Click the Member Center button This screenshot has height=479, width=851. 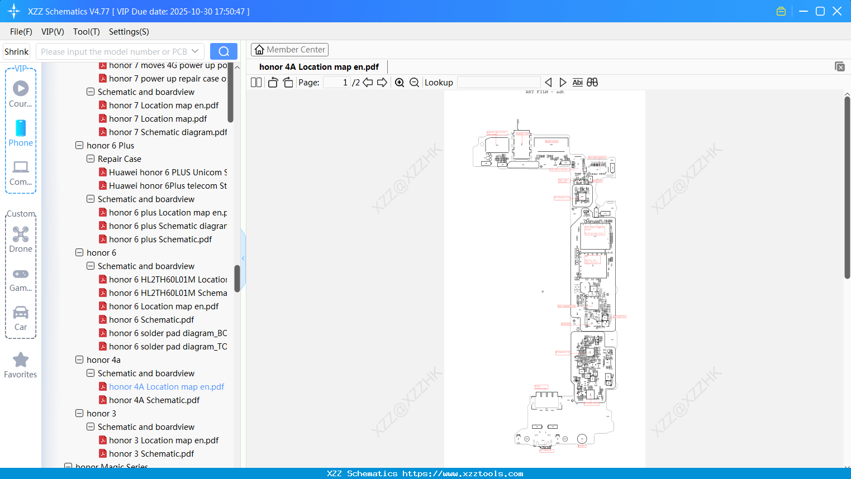point(289,50)
